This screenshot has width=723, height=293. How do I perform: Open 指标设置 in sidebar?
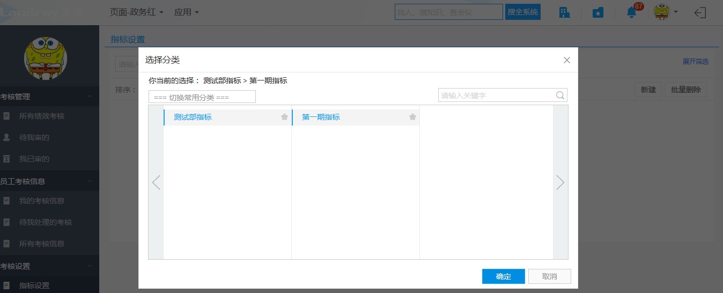[x=34, y=285]
